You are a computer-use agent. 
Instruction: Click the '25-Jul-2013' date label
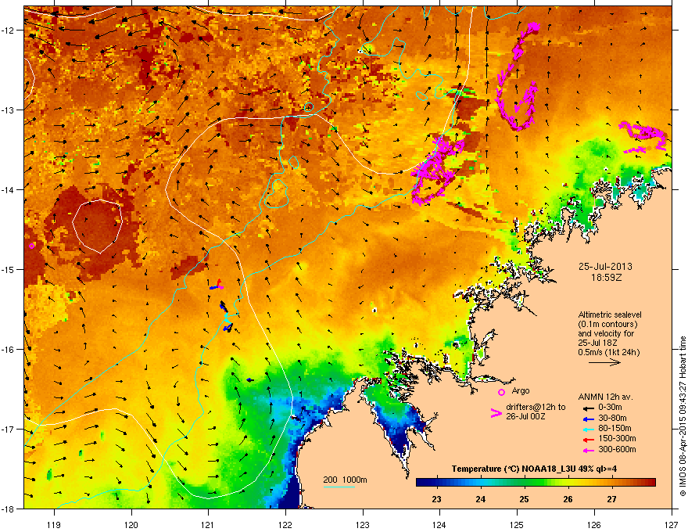pos(605,267)
